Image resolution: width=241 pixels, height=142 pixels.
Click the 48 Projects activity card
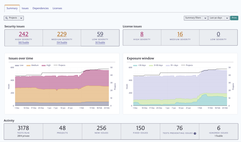[x=63, y=131]
